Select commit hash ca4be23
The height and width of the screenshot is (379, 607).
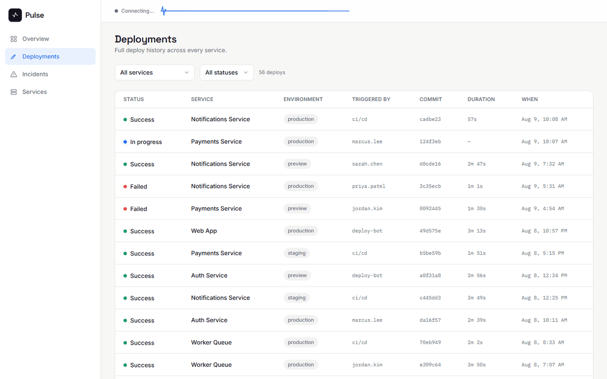click(x=430, y=119)
